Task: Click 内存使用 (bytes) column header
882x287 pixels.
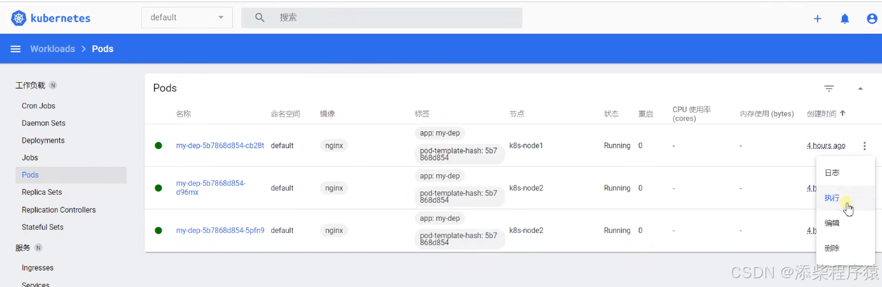Action: click(x=767, y=114)
